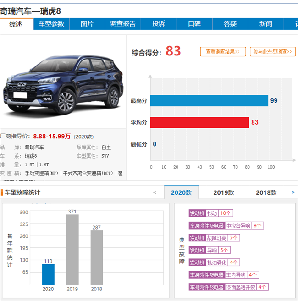Click the red 平均分 bar
The image size is (298, 301).
pyautogui.click(x=199, y=122)
